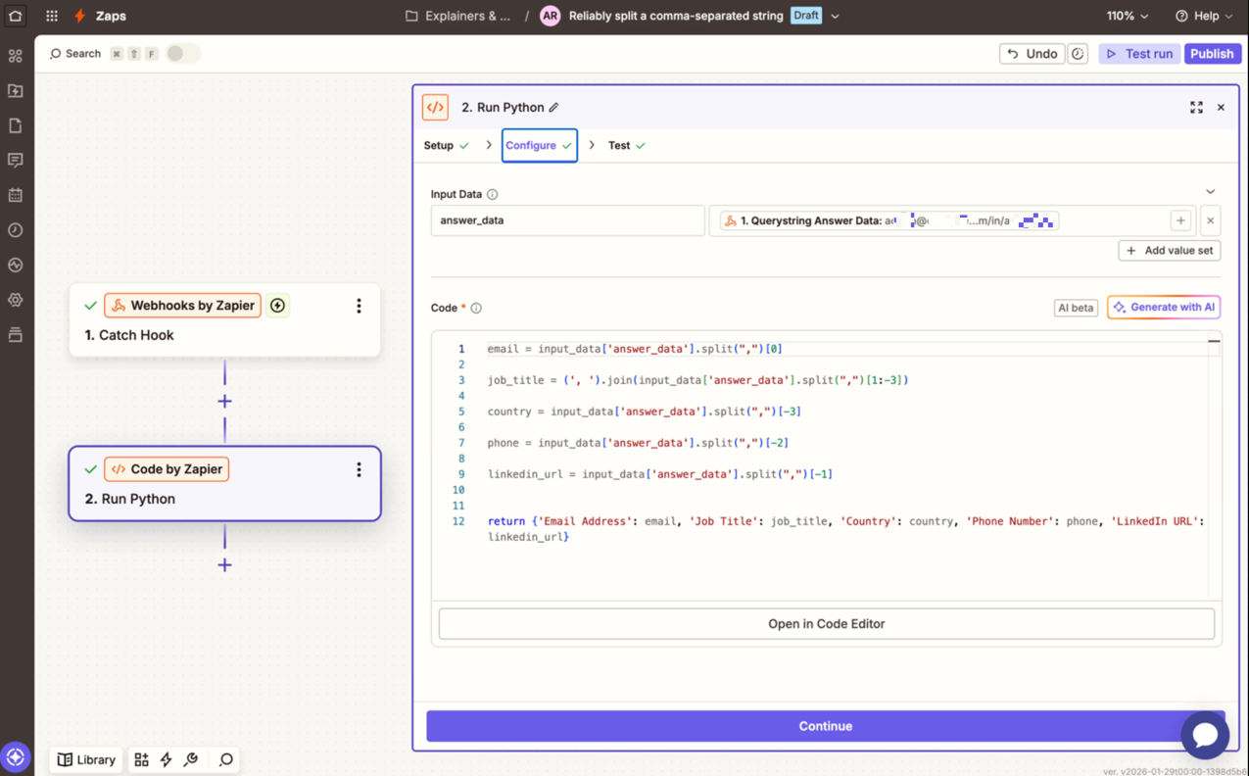This screenshot has width=1249, height=776.
Task: Expand the step panel to fullscreen
Action: point(1196,108)
